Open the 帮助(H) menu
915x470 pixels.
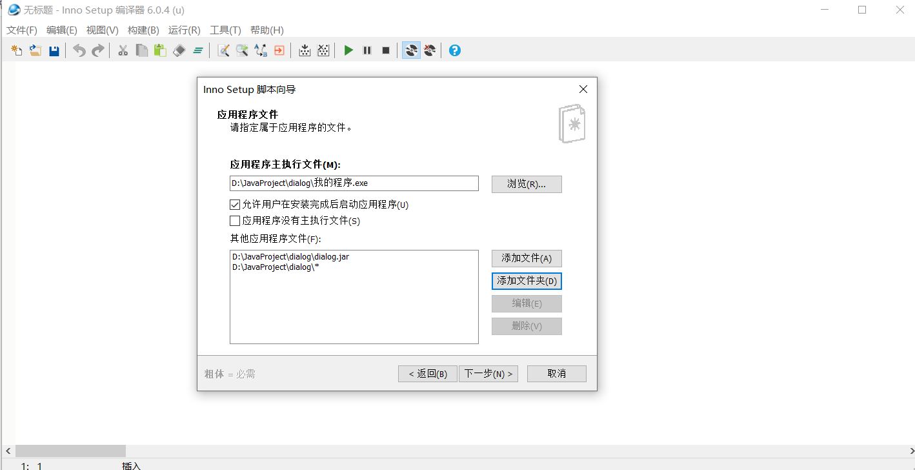(266, 30)
